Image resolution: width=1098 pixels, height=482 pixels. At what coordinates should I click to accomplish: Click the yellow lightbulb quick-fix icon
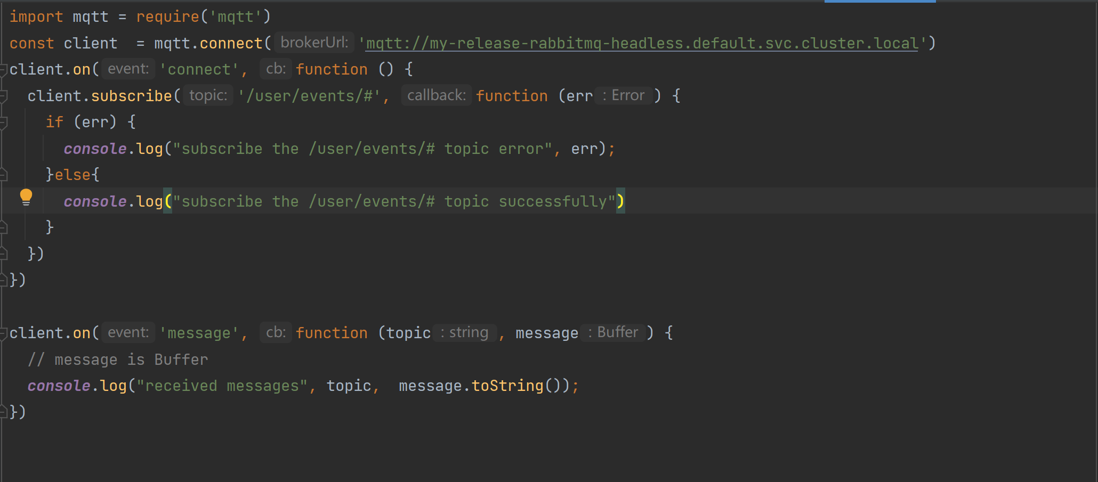pos(26,198)
